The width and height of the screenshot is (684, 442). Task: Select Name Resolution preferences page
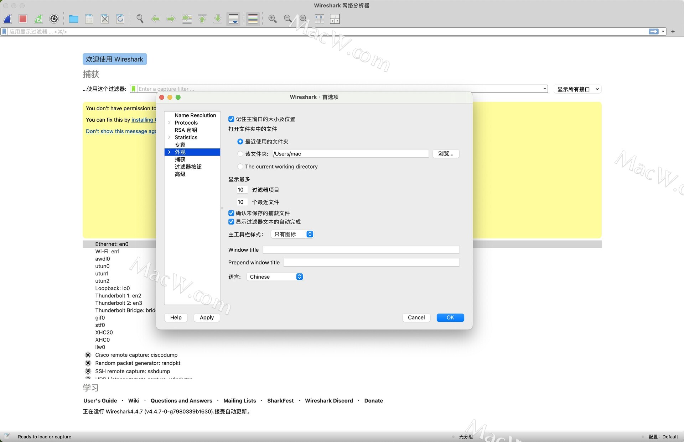[195, 115]
